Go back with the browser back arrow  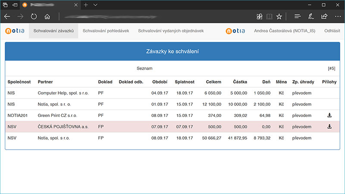click(x=7, y=16)
